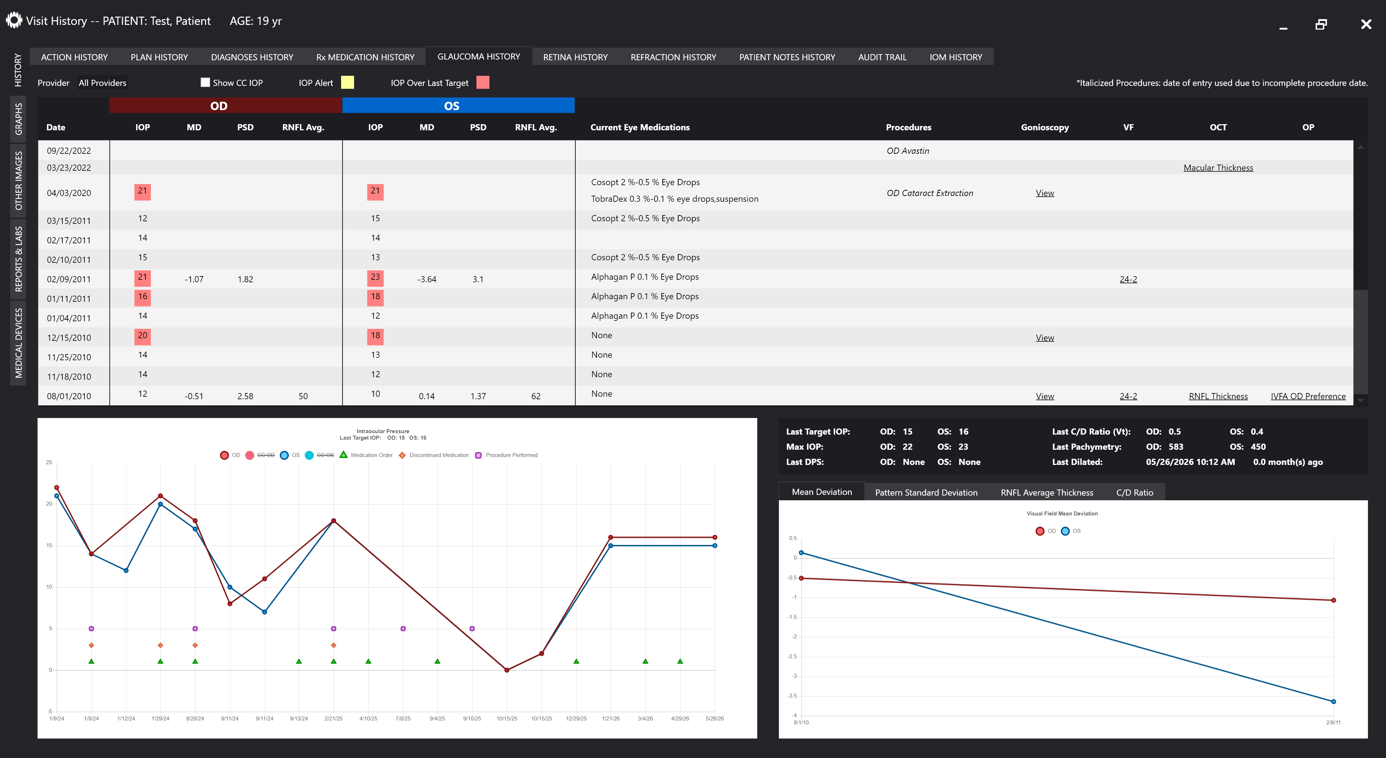Enable the Show CC IOP checkbox

pyautogui.click(x=205, y=82)
